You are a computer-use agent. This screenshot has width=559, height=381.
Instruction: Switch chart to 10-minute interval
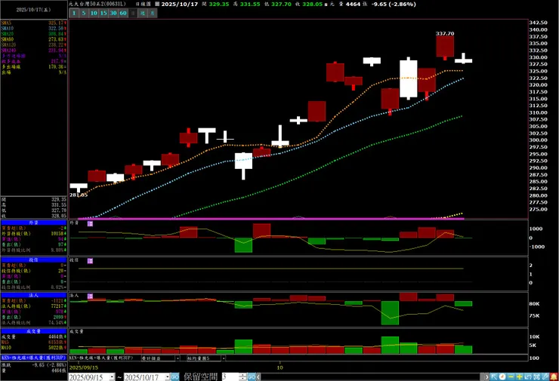[94, 13]
